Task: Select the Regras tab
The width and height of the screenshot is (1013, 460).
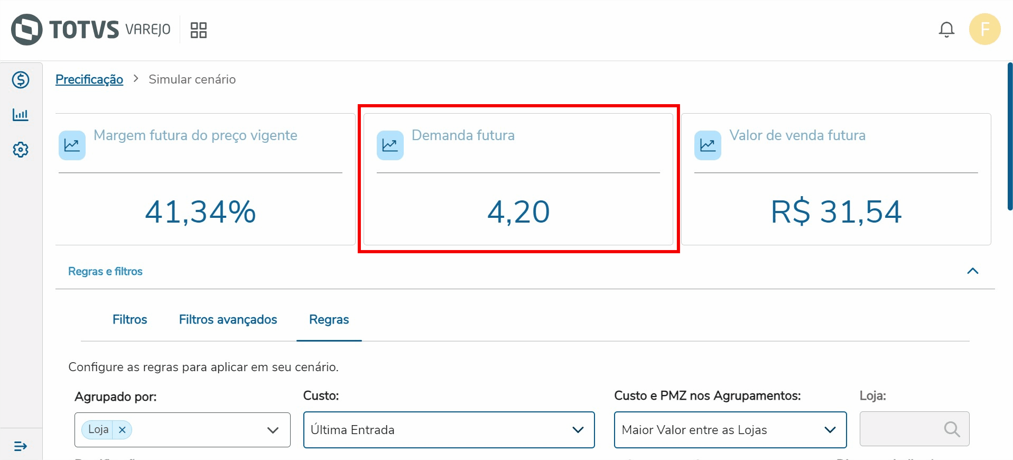Action: tap(329, 319)
